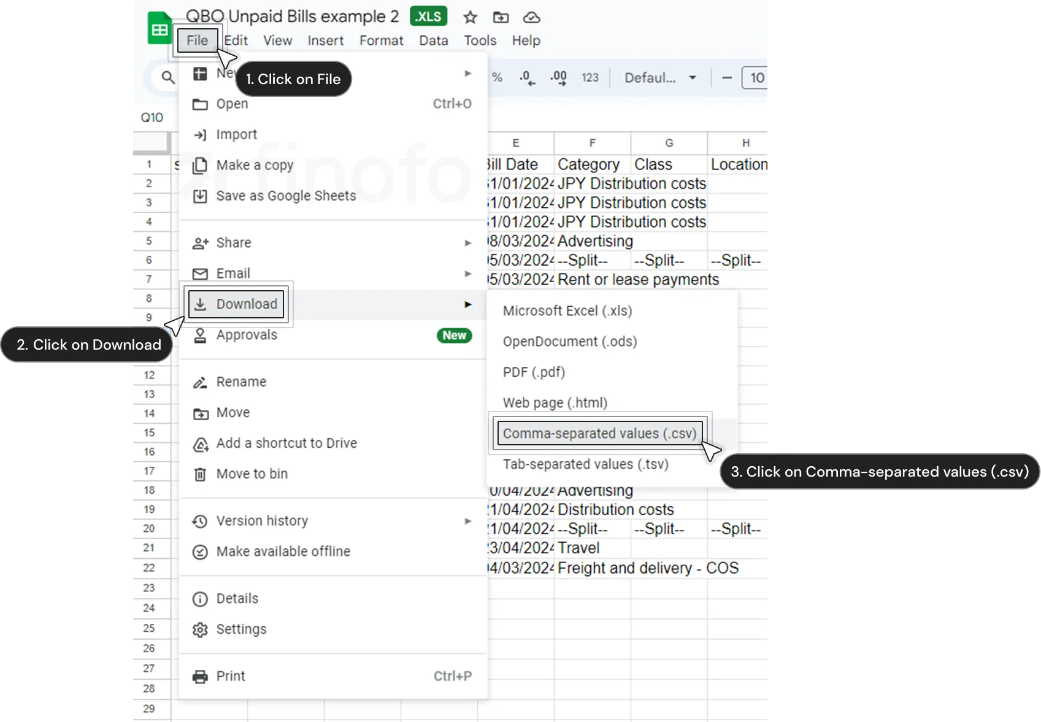Click the move-to-folder icon beside the title
The image size is (1041, 722).
point(501,17)
